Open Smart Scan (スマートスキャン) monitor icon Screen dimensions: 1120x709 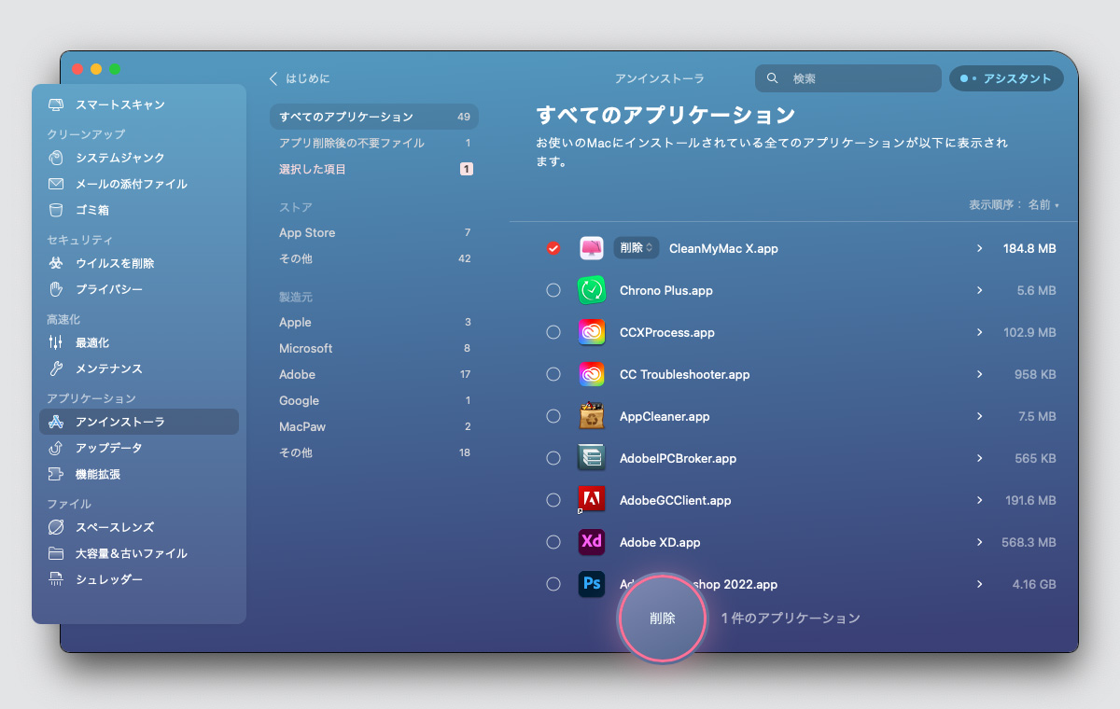pyautogui.click(x=56, y=105)
